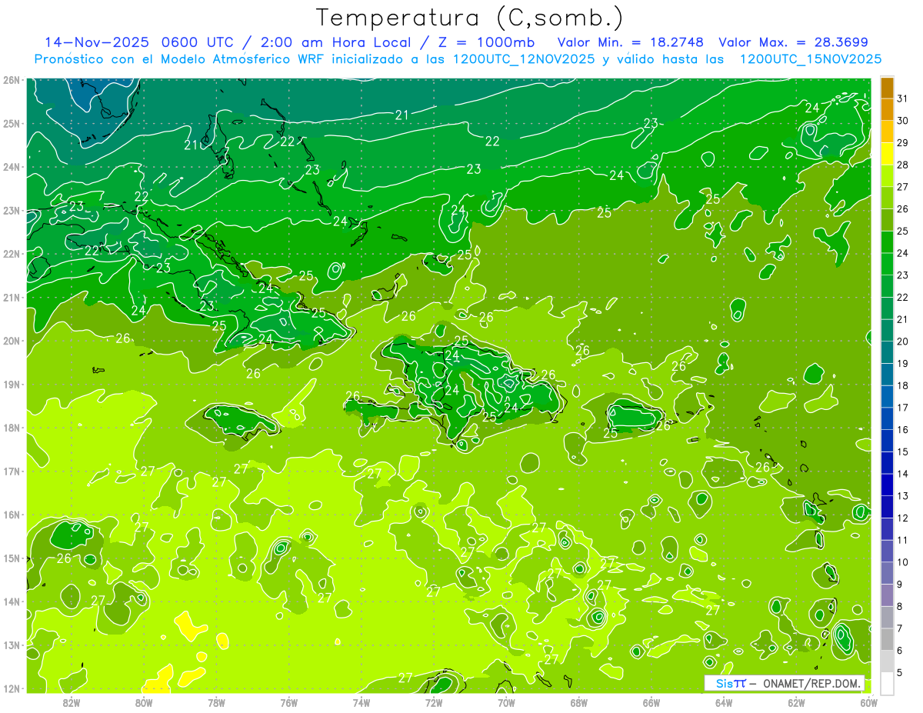The height and width of the screenshot is (713, 923).
Task: Click latitude axis label 22N
Action: tap(12, 254)
